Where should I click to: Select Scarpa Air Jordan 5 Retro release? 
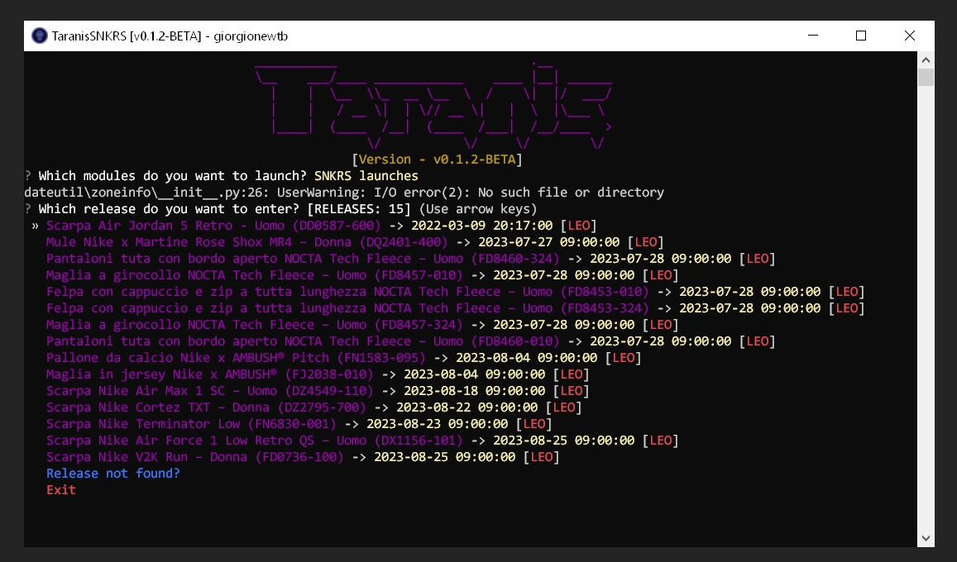coord(213,226)
